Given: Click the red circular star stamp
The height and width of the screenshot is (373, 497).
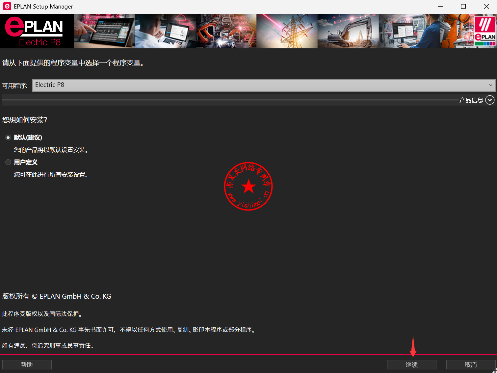Looking at the screenshot, I should (x=248, y=186).
